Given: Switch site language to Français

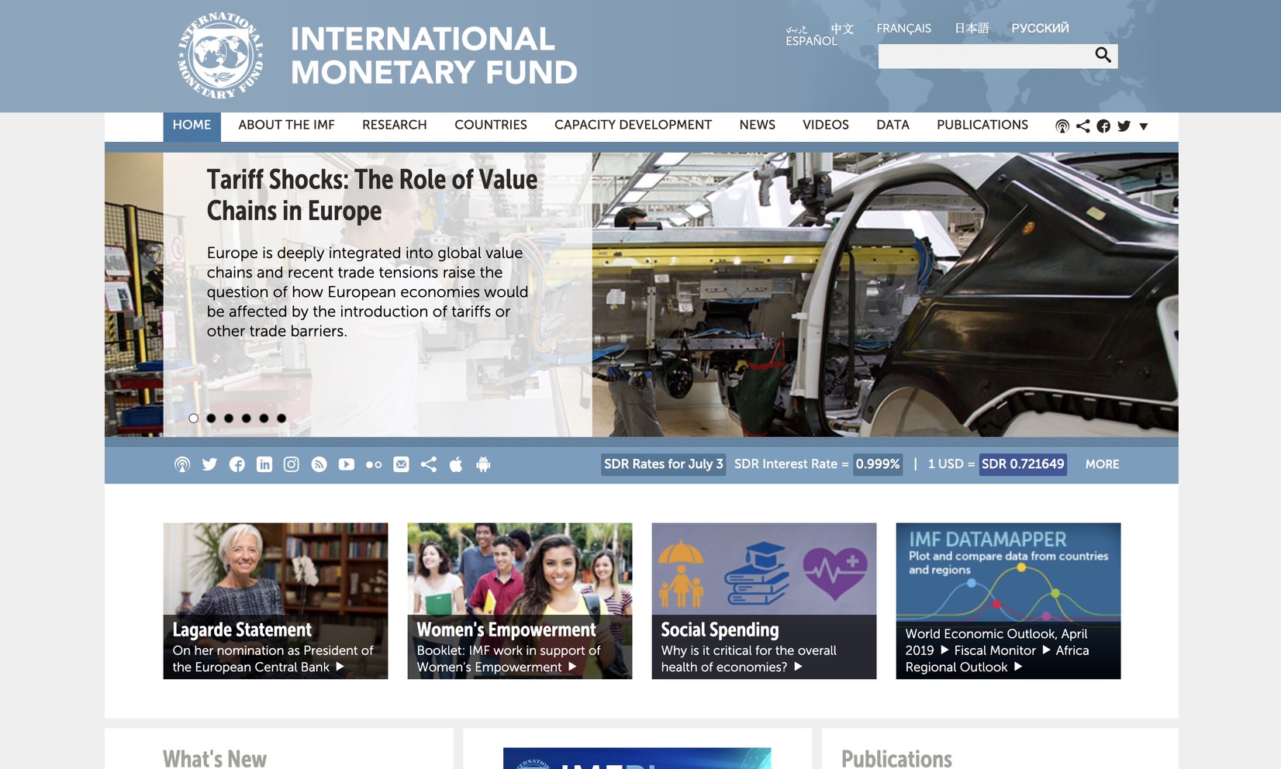Looking at the screenshot, I should point(903,29).
